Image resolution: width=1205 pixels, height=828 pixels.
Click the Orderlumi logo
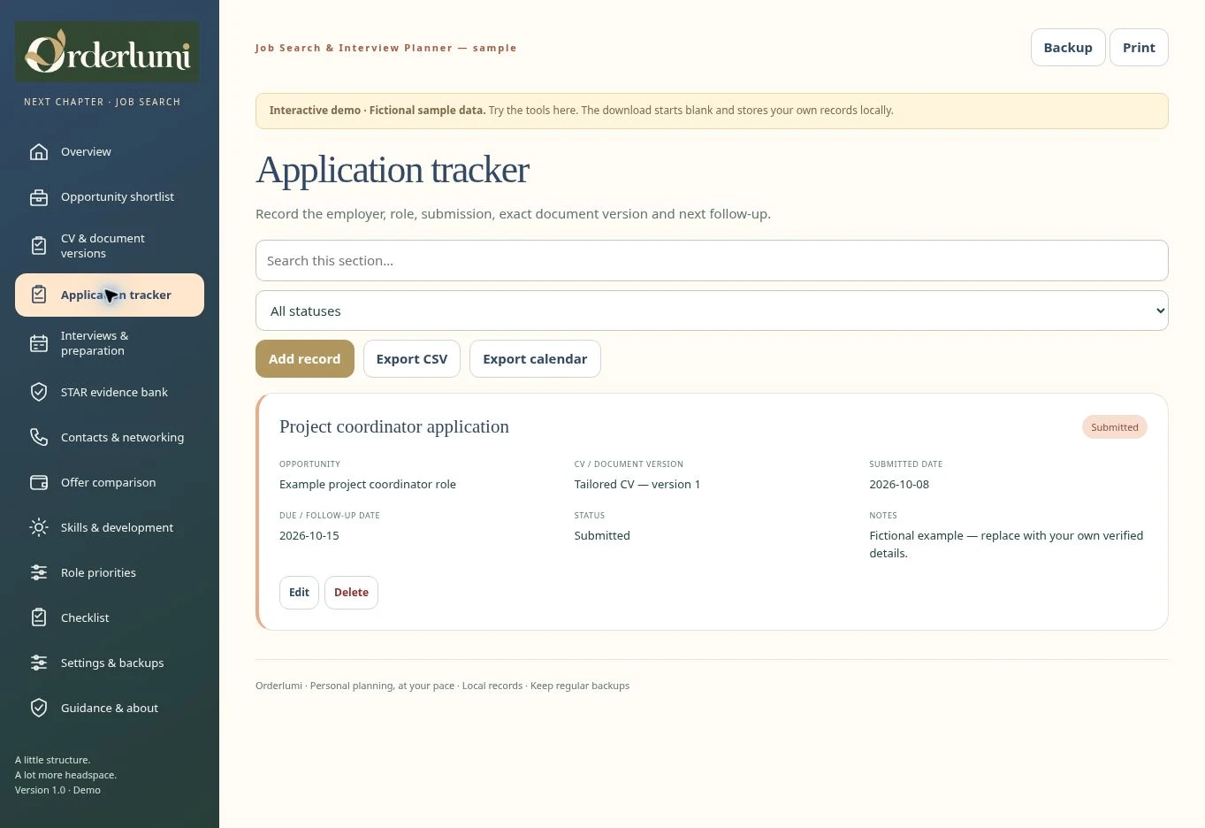click(107, 52)
